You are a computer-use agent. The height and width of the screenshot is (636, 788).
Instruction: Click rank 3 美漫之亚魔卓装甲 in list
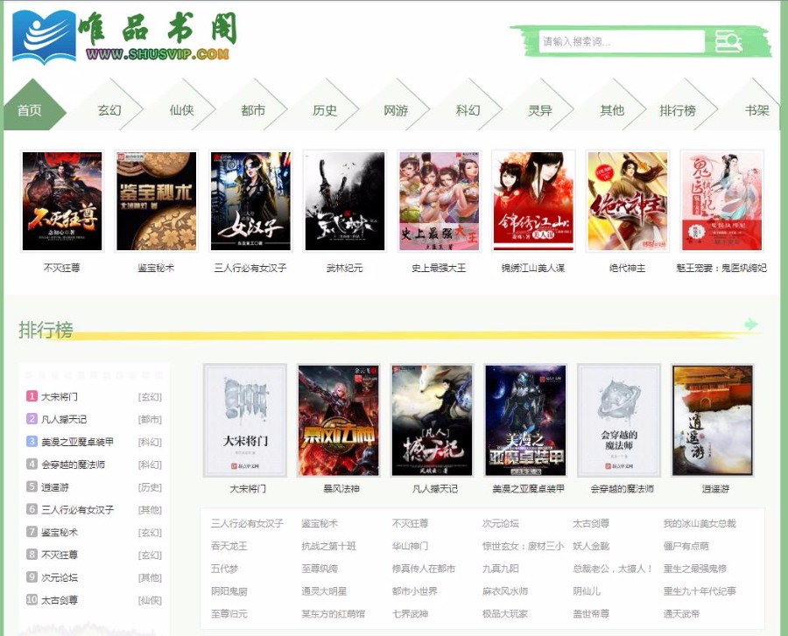click(77, 442)
